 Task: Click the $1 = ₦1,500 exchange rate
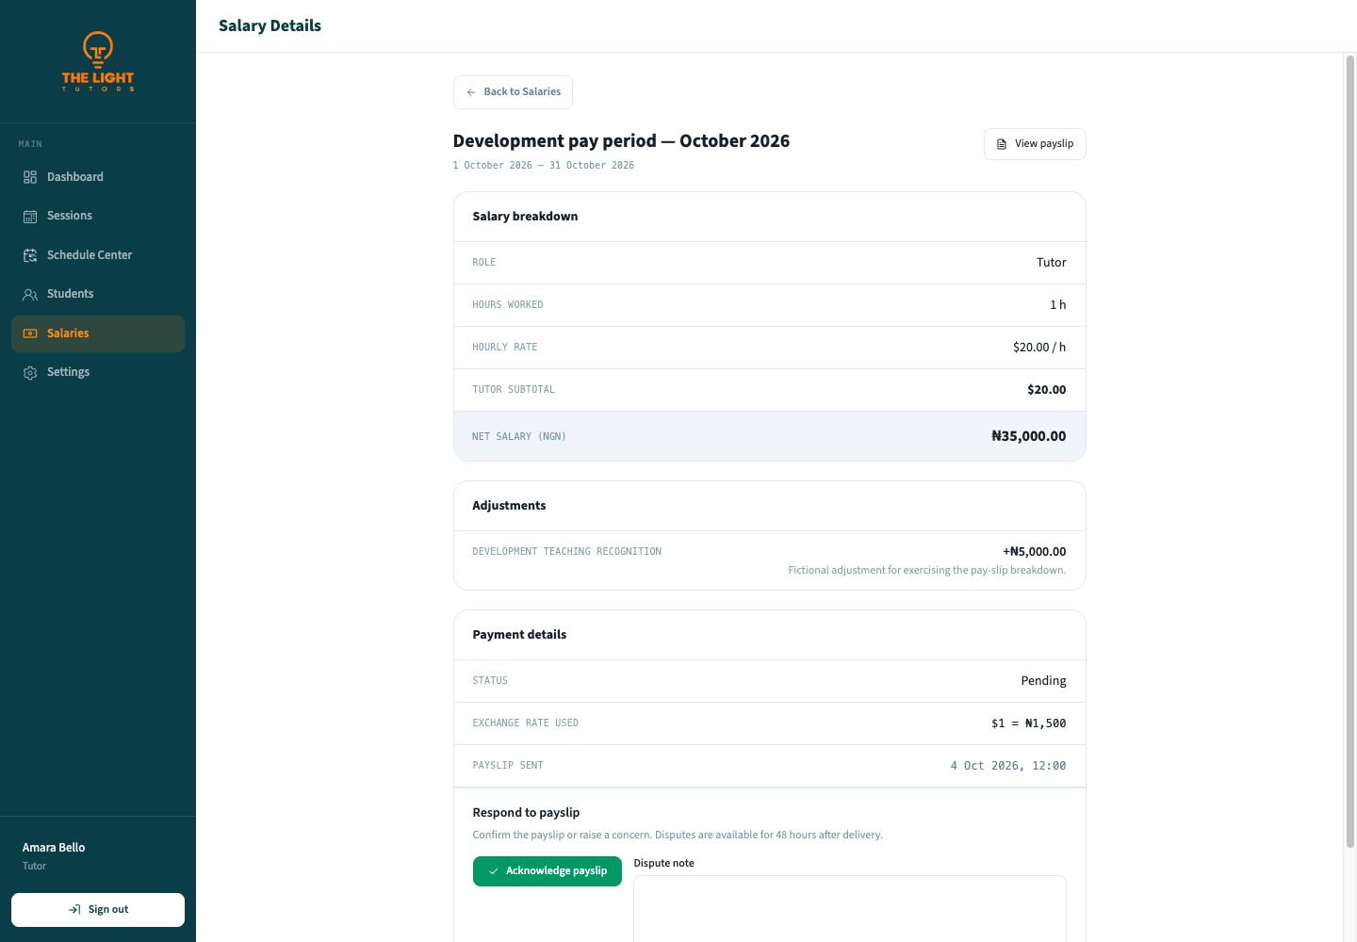point(1029,723)
